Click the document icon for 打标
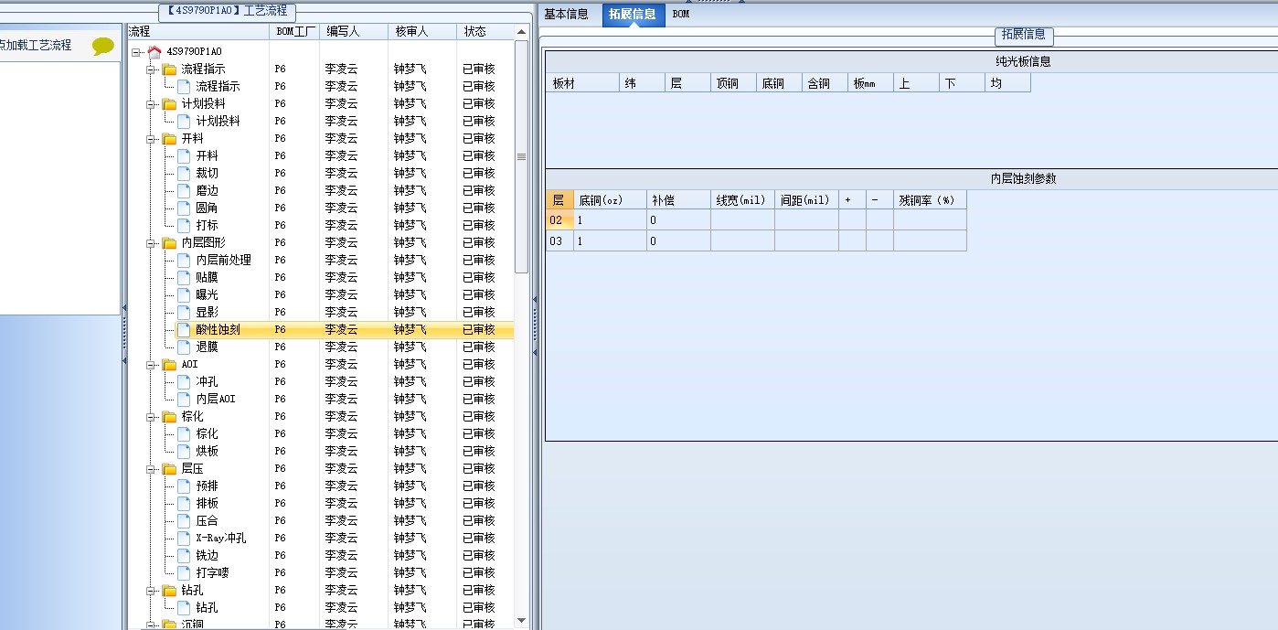The height and width of the screenshot is (630, 1278). coord(184,225)
